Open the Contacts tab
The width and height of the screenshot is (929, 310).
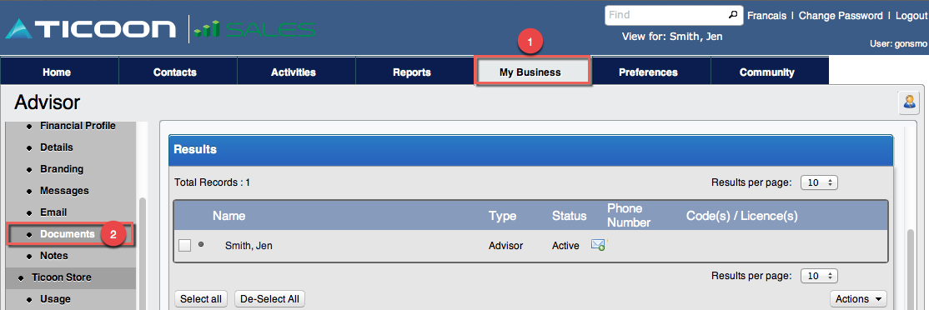(x=175, y=72)
